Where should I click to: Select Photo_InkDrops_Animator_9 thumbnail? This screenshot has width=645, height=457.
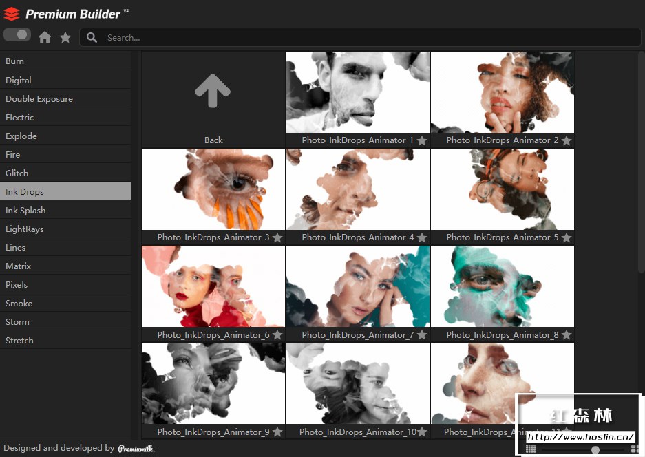pos(213,383)
